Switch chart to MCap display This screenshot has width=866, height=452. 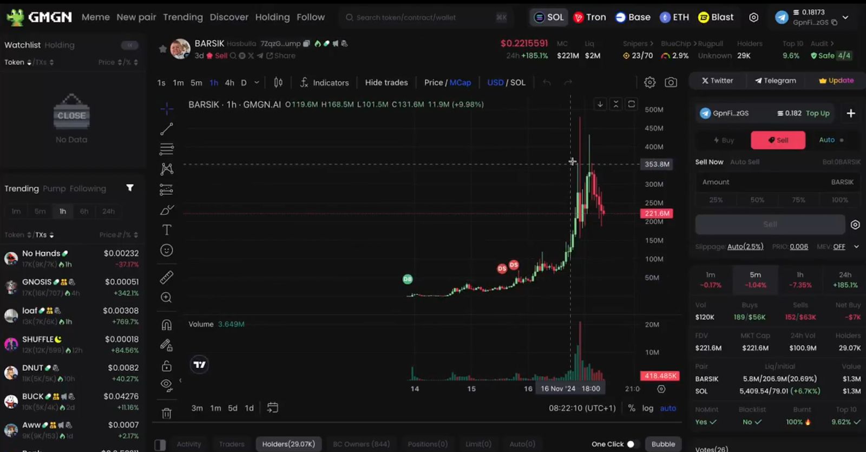point(460,82)
